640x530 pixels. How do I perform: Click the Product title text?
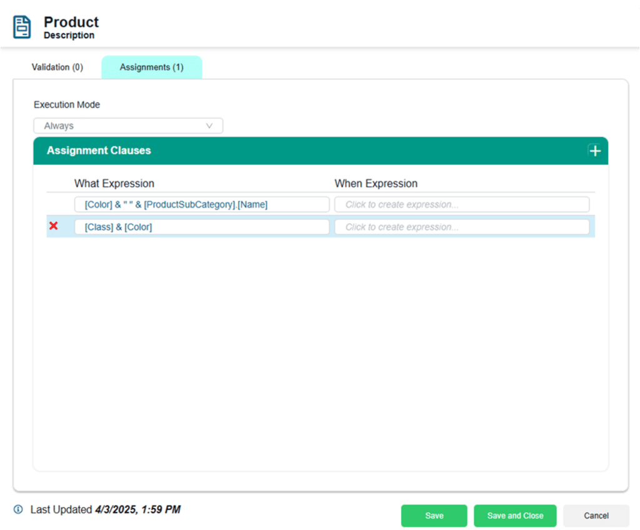pos(71,22)
